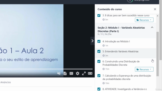This screenshot has height=91, width=162.
Task: Click the video slide area
Action: 32,36
